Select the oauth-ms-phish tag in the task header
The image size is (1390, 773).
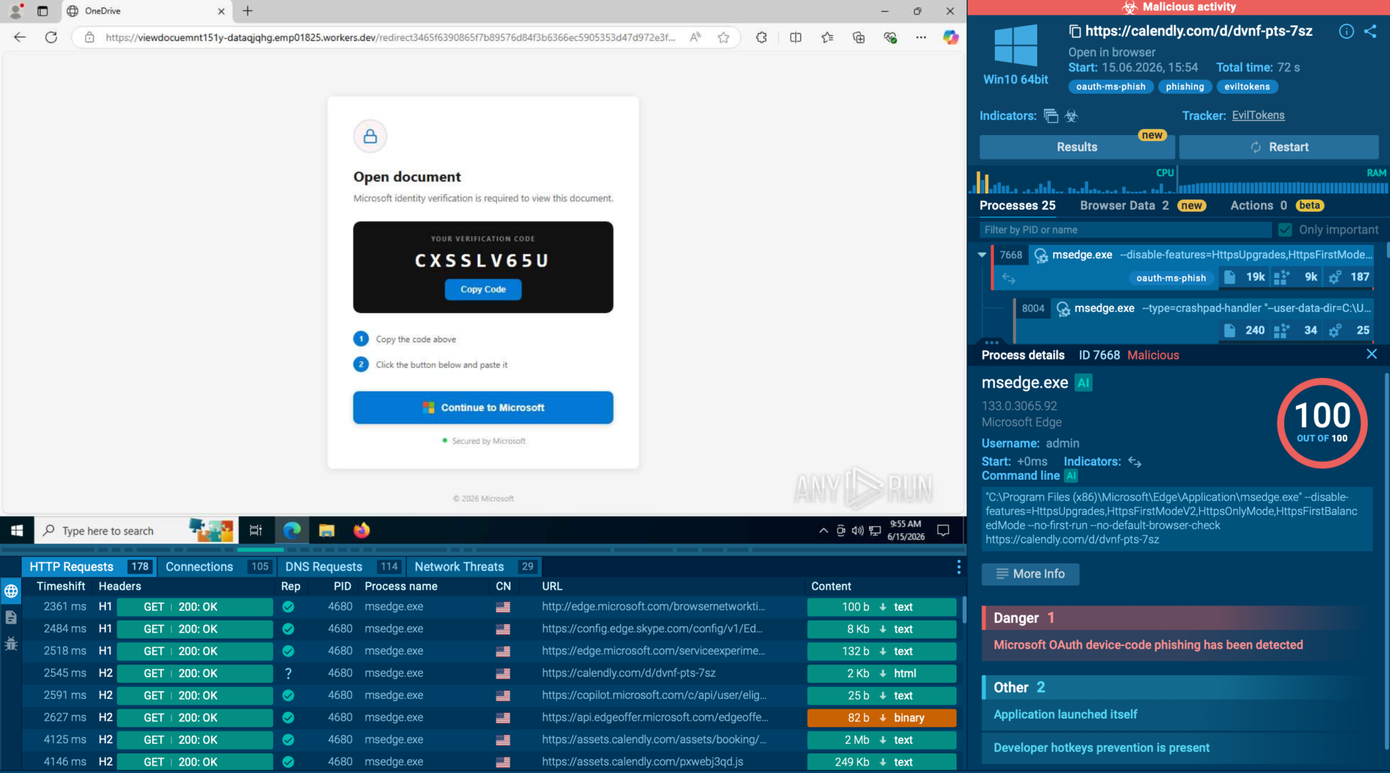click(1110, 87)
